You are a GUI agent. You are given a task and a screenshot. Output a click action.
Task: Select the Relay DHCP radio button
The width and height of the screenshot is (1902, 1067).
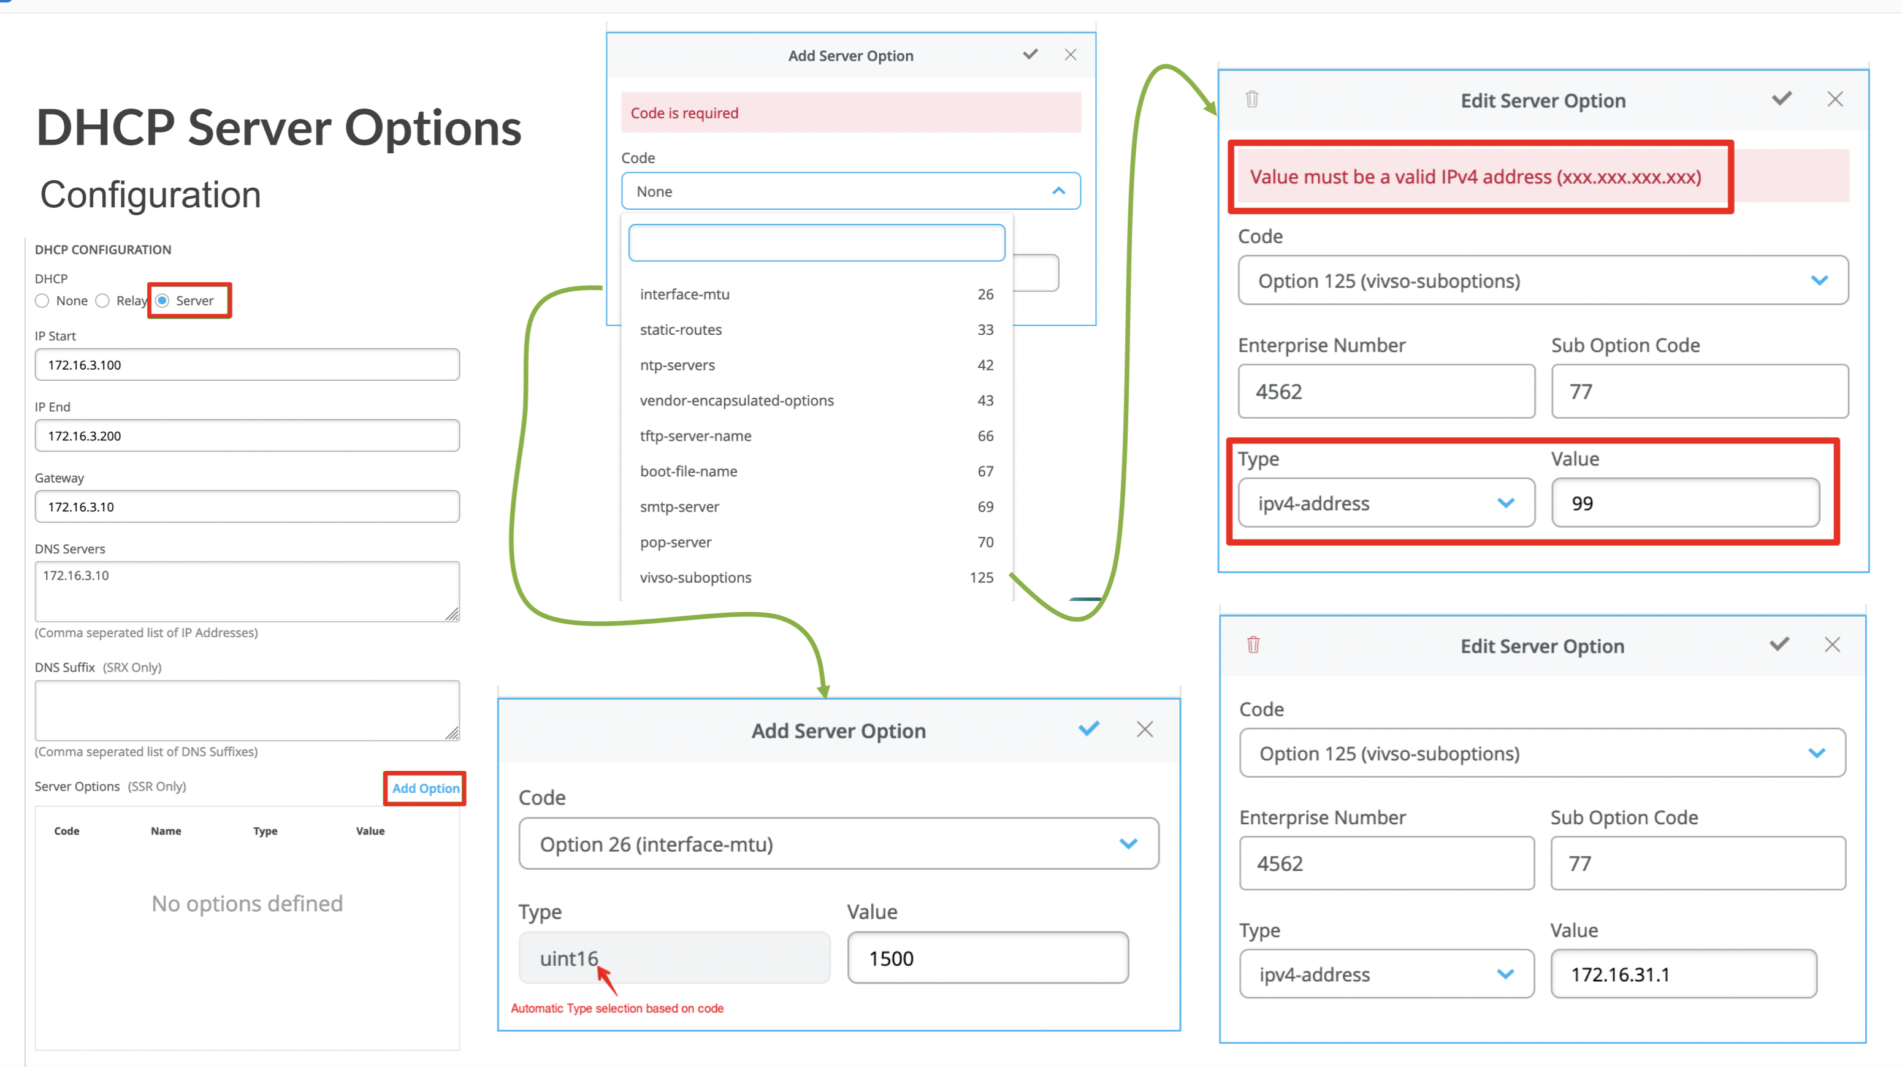pos(104,300)
